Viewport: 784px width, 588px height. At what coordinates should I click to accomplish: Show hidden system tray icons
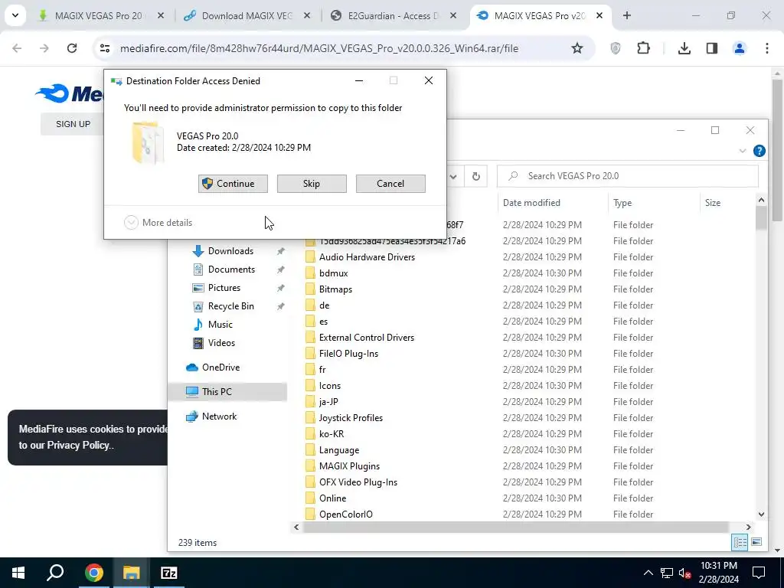(x=648, y=573)
